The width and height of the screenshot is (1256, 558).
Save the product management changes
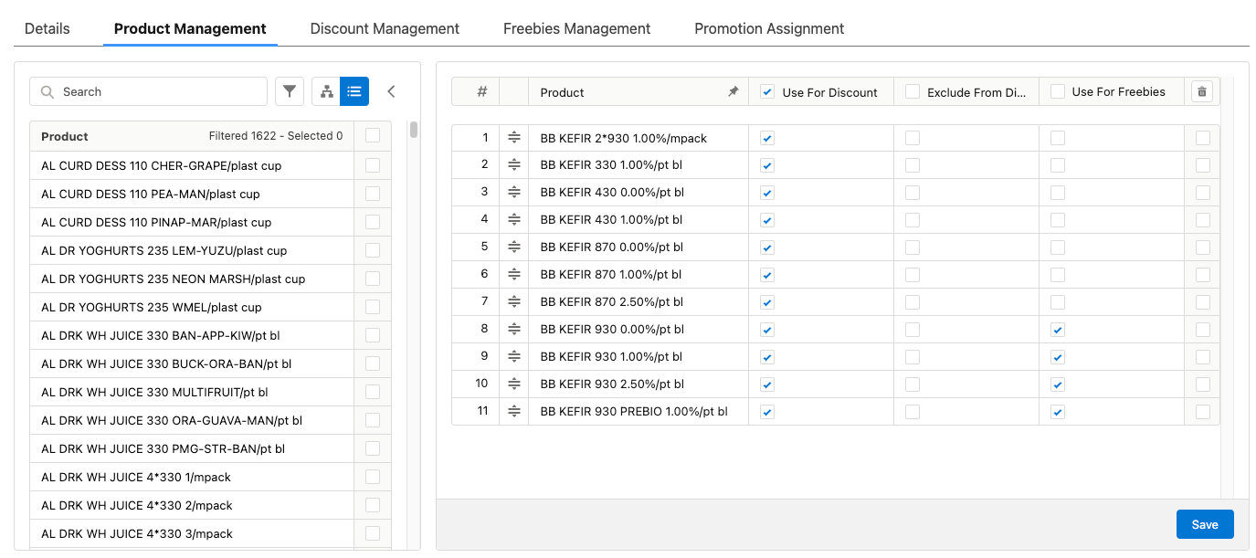(1205, 524)
